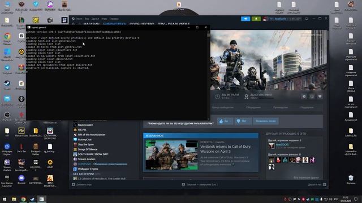
Task: Open the Backpack Battles desktop shortcut
Action: tap(36, 149)
